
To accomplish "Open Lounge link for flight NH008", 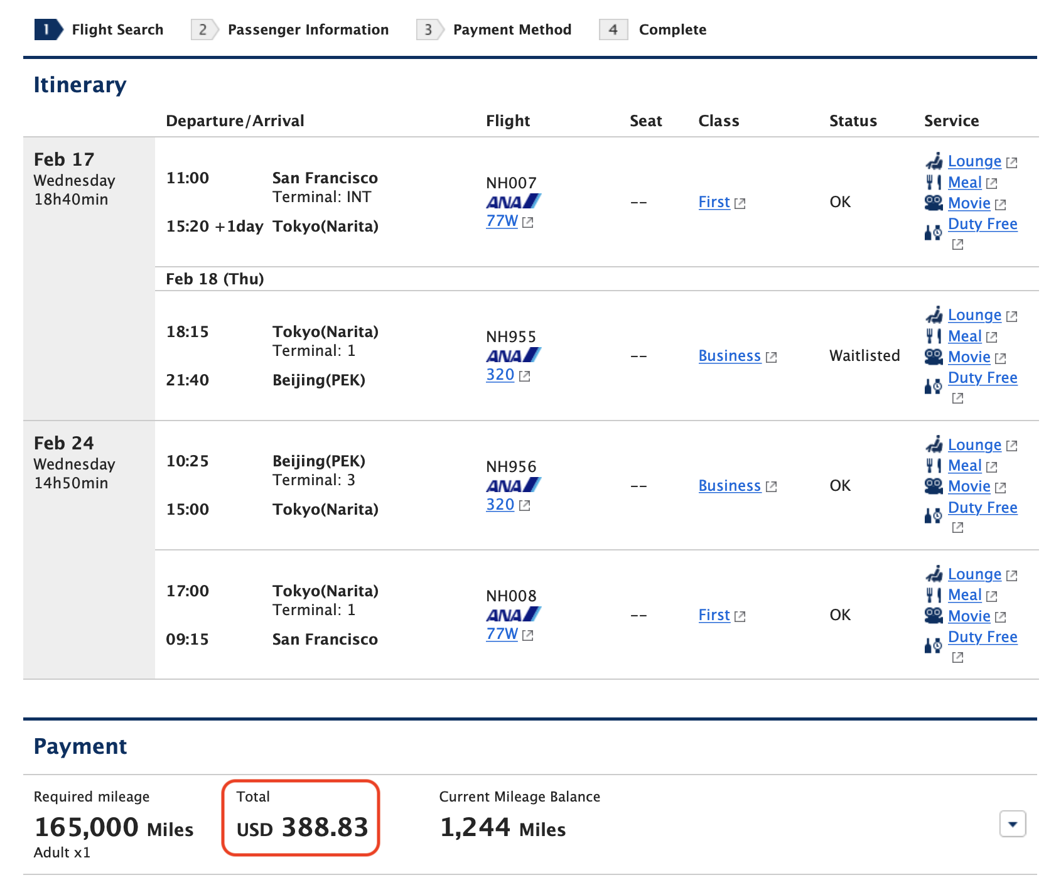I will 974,574.
